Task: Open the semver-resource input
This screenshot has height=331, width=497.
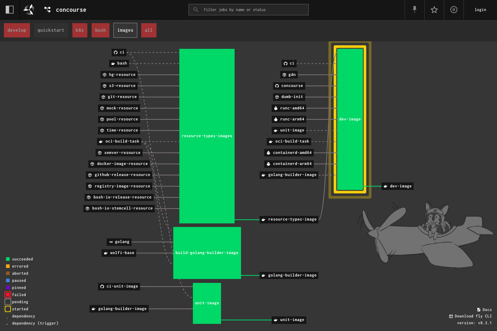Action: coord(119,153)
